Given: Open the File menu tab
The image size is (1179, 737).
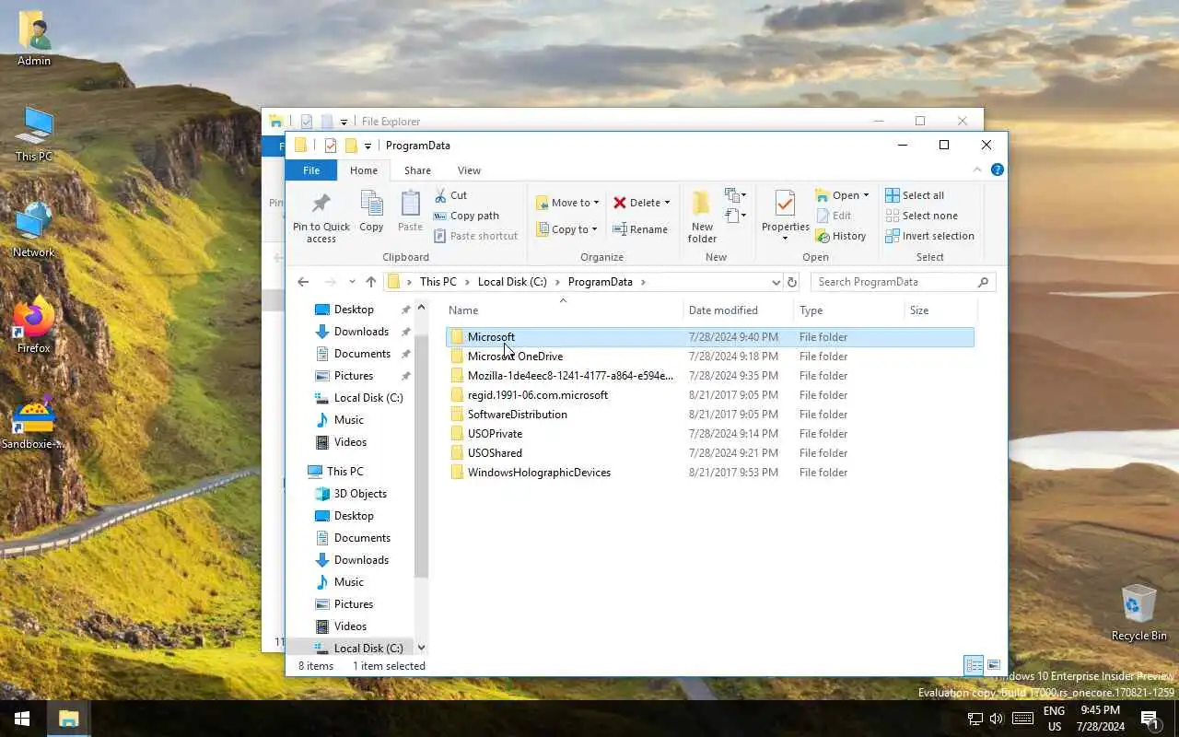Looking at the screenshot, I should (311, 170).
